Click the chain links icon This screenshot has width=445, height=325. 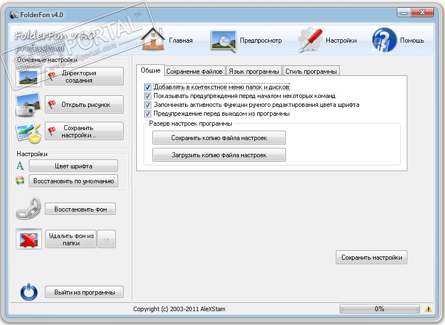pos(28,209)
